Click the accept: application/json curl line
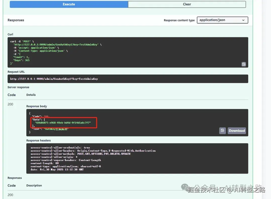The width and height of the screenshot is (271, 199). coord(36,48)
